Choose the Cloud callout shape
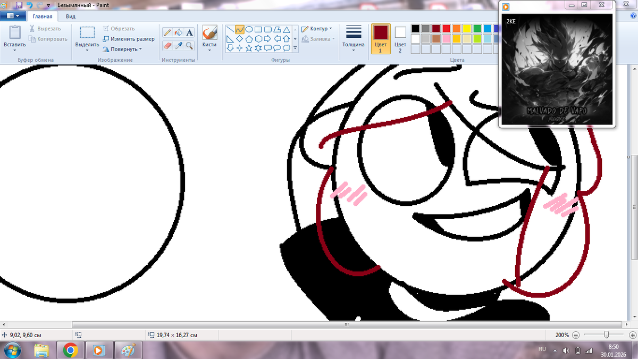638x359 pixels. click(287, 48)
